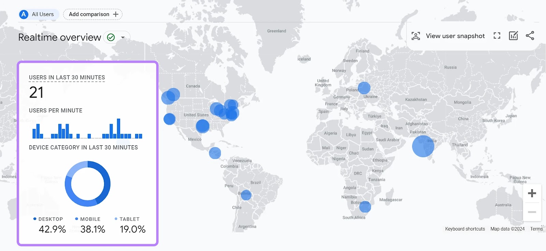This screenshot has height=251, width=546.
Task: Open the dropdown arrow beside Realtime overview
Action: coord(123,38)
